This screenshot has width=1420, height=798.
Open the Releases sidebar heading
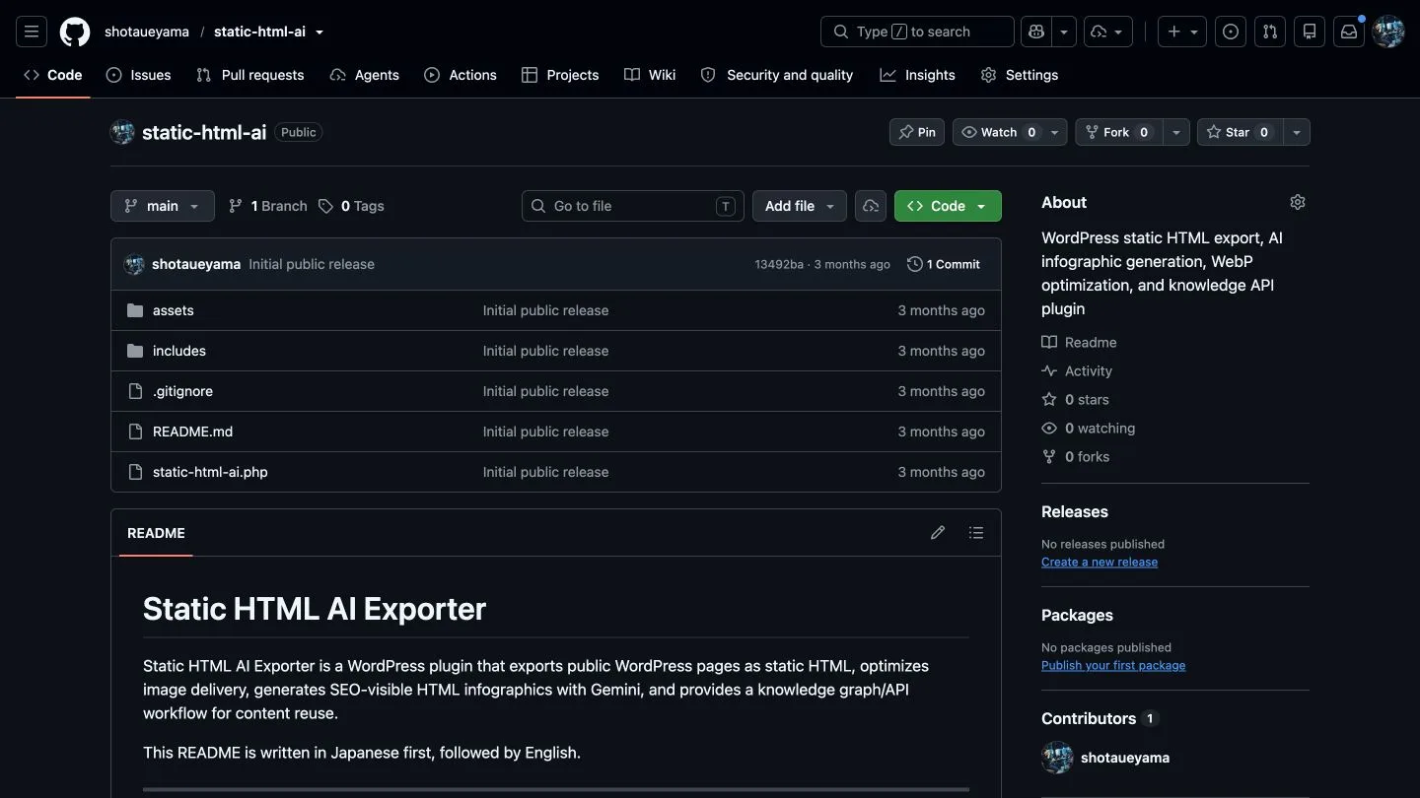(x=1075, y=511)
